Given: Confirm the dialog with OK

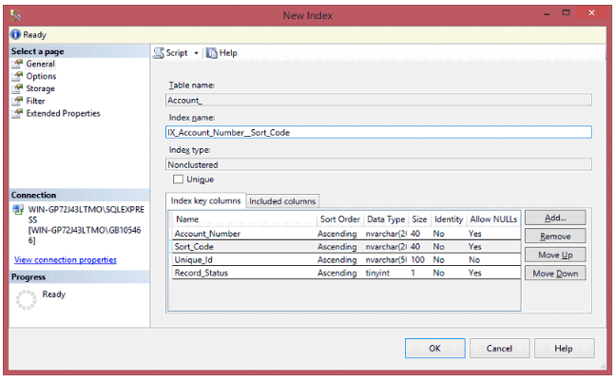Looking at the screenshot, I should (x=434, y=349).
